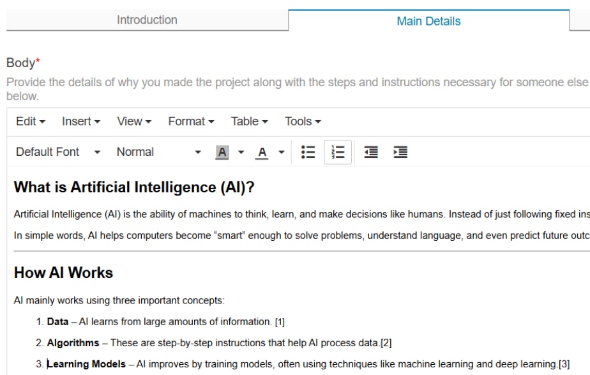590x375 pixels.
Task: Apply the background highlight color
Action: [222, 152]
